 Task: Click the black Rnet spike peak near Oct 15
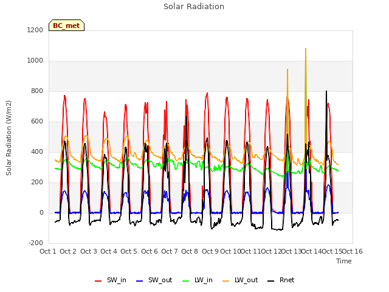pyautogui.click(x=326, y=91)
